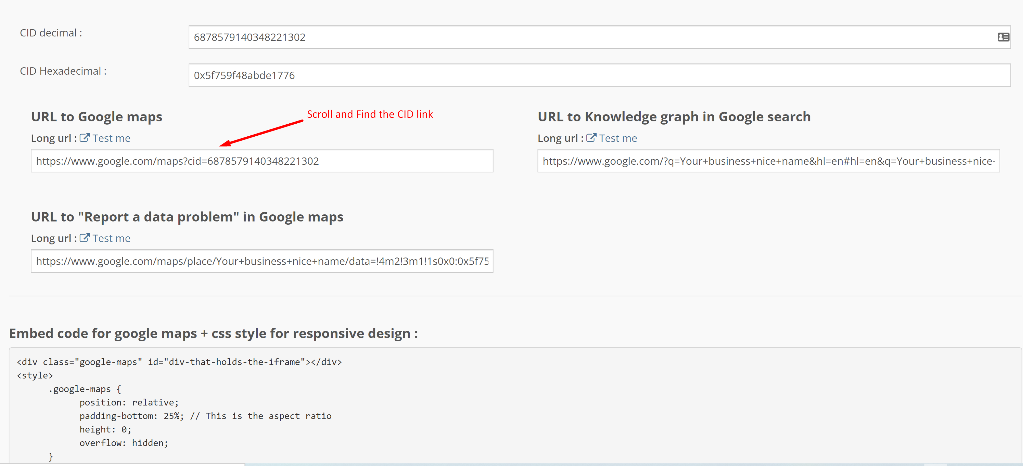Click the "URL to Google maps" heading
This screenshot has width=1023, height=466.
tap(97, 116)
